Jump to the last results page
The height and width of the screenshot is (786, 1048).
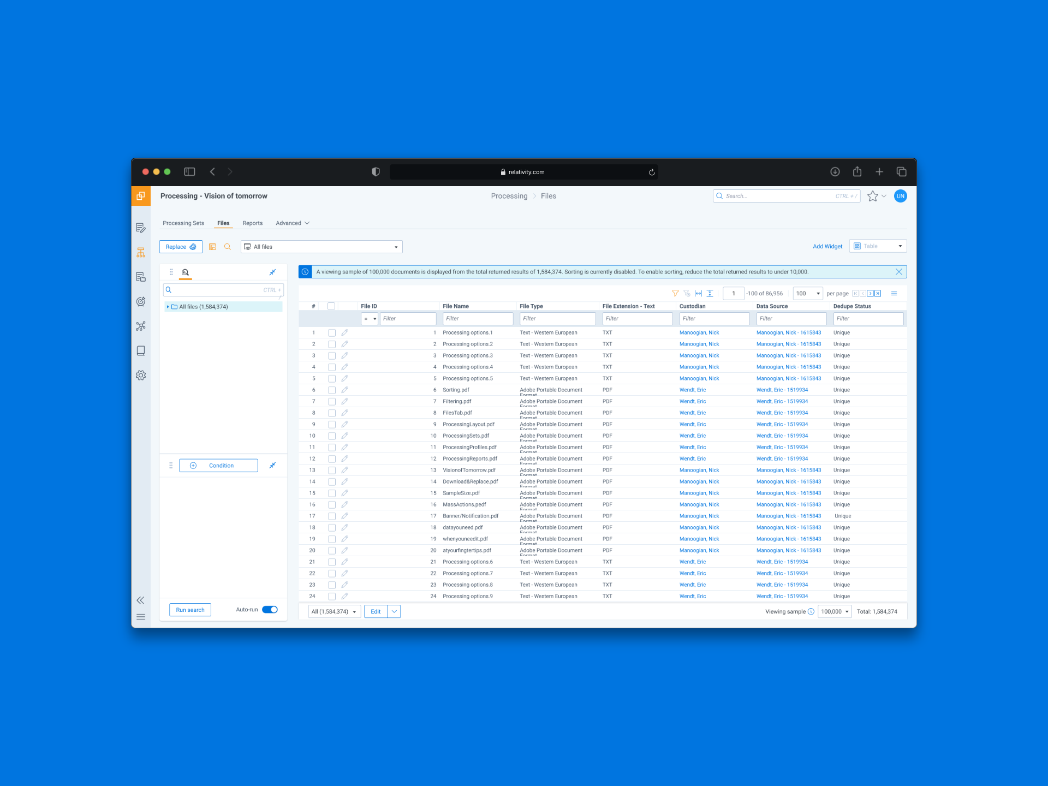click(878, 293)
